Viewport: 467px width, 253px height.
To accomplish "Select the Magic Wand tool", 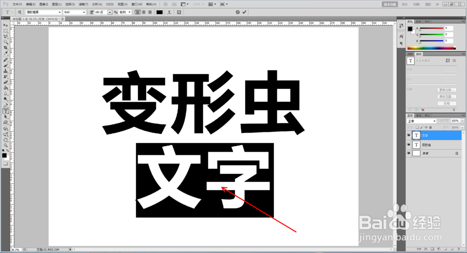I will [5, 42].
